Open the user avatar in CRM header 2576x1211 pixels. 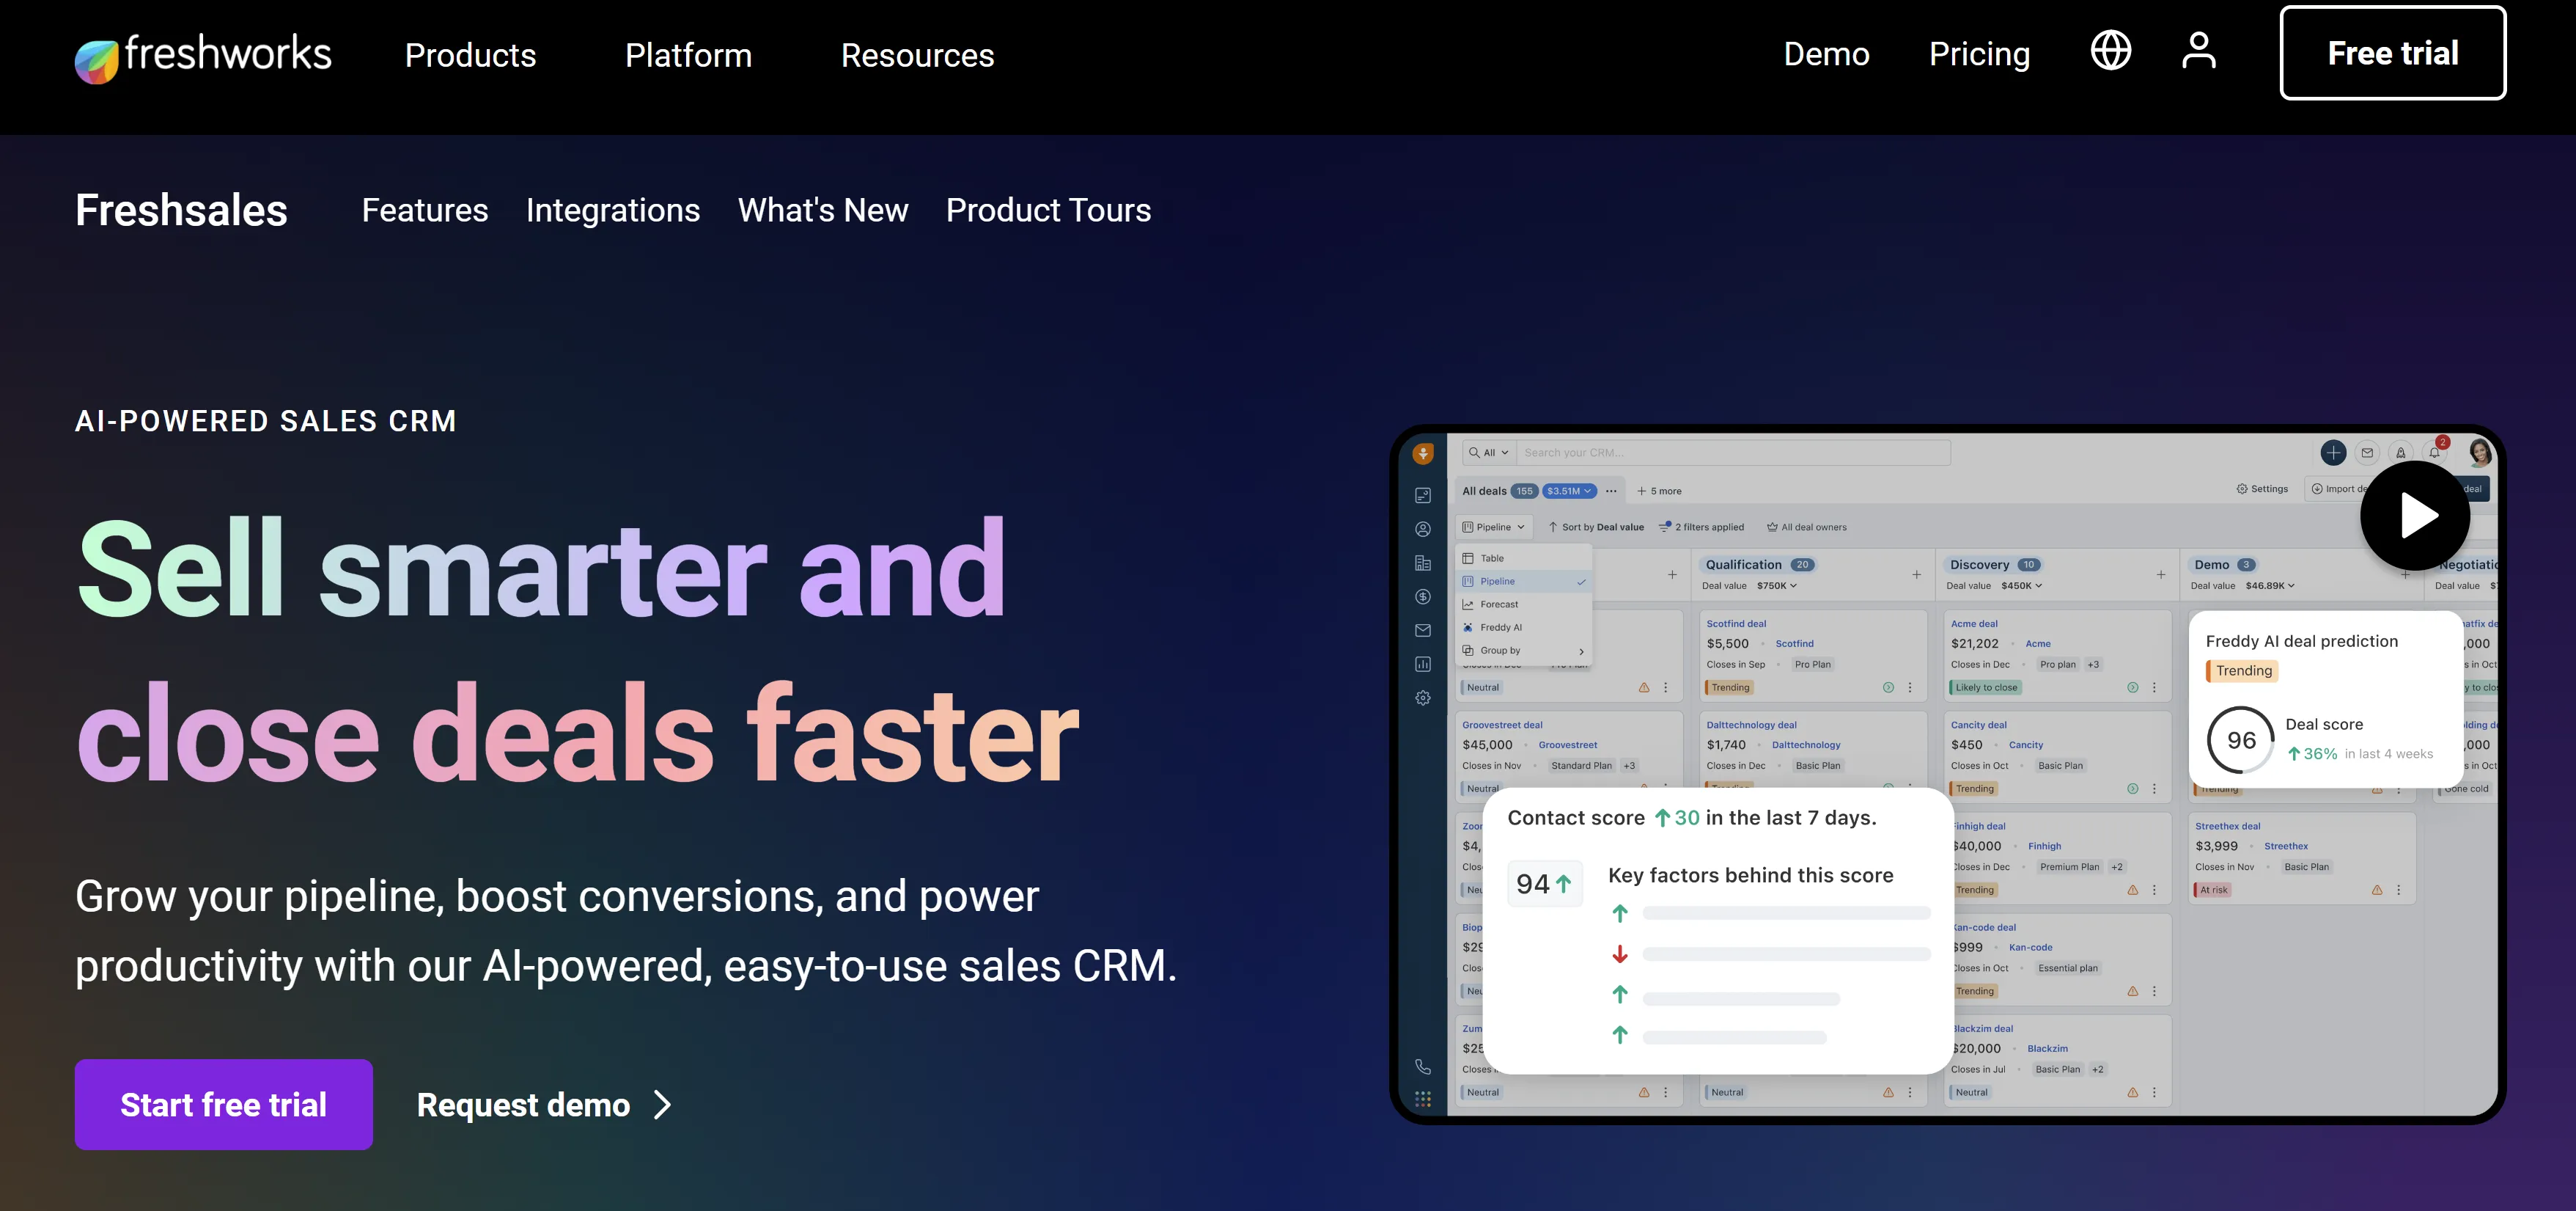2479,453
